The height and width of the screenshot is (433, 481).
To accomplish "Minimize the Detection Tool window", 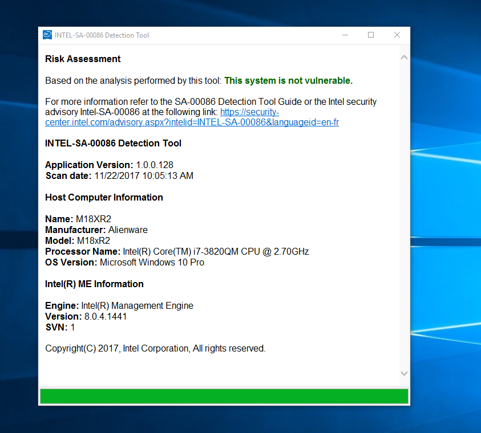I will pyautogui.click(x=345, y=35).
